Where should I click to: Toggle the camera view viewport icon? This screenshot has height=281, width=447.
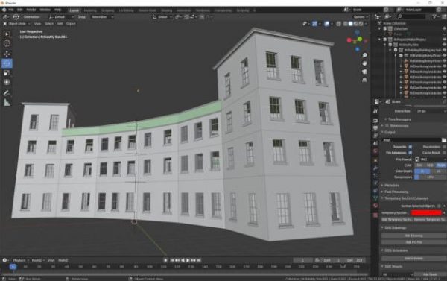[x=364, y=72]
